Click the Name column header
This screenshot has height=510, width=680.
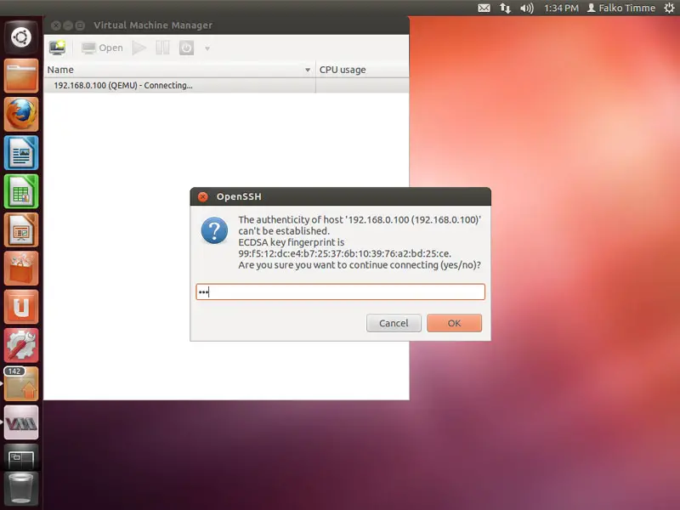(179, 70)
